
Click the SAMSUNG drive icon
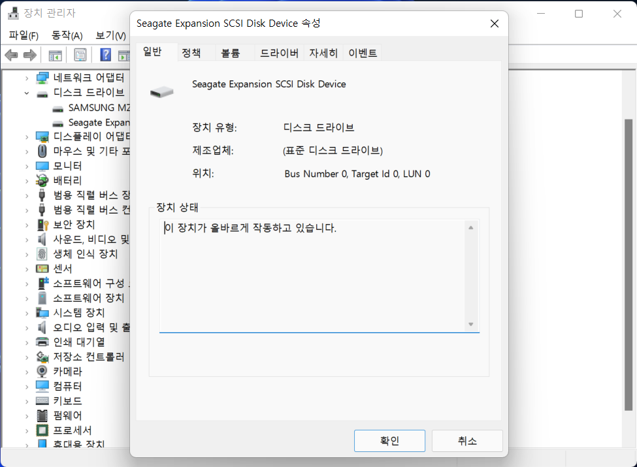click(x=58, y=109)
